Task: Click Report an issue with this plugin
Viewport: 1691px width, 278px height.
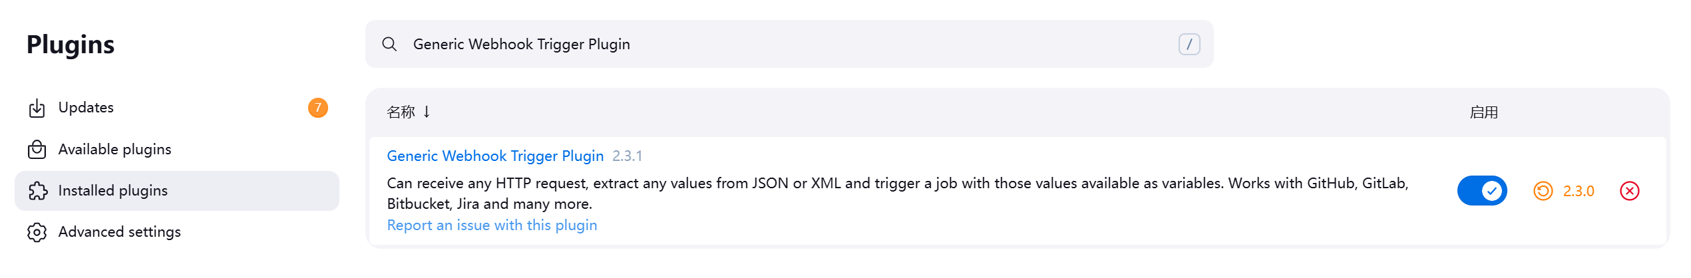Action: pyautogui.click(x=492, y=225)
